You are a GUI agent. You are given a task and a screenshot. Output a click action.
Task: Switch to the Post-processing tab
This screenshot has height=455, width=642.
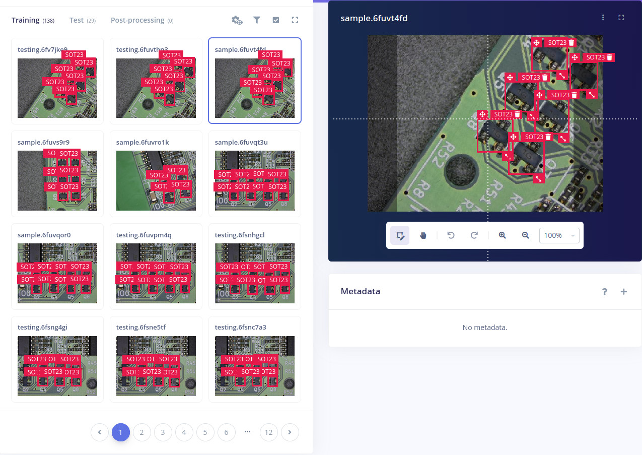[x=142, y=20]
